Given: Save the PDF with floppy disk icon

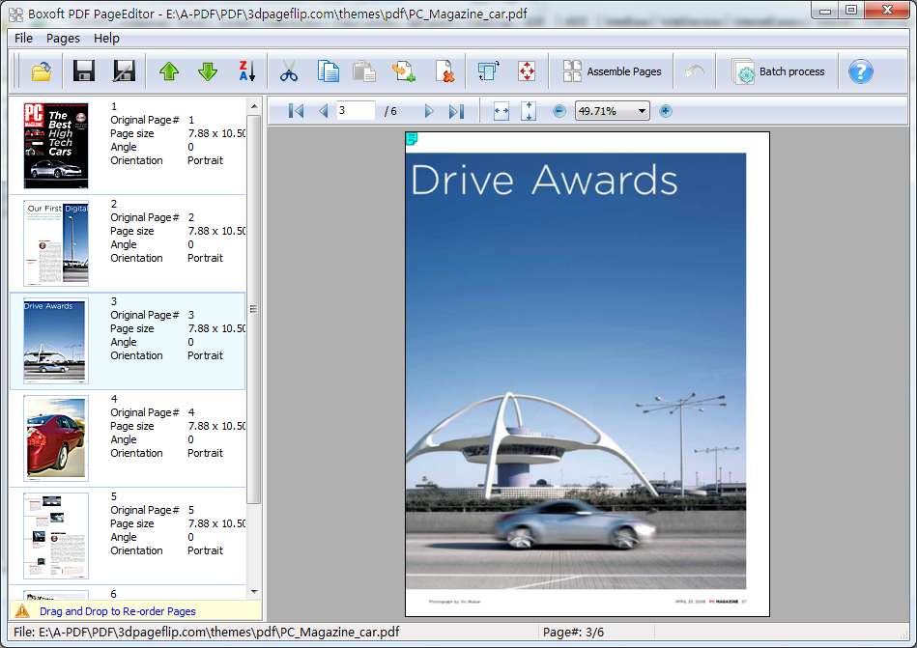Looking at the screenshot, I should [x=84, y=71].
